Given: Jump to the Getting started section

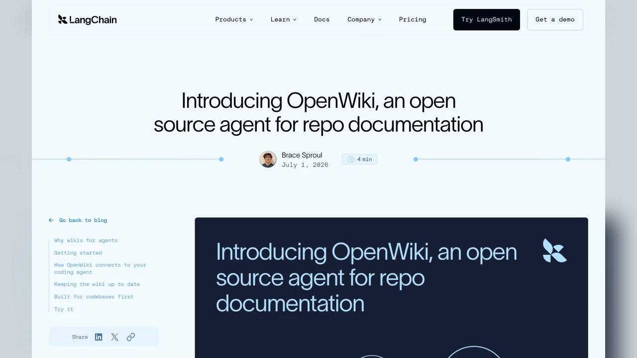Looking at the screenshot, I should pos(78,253).
